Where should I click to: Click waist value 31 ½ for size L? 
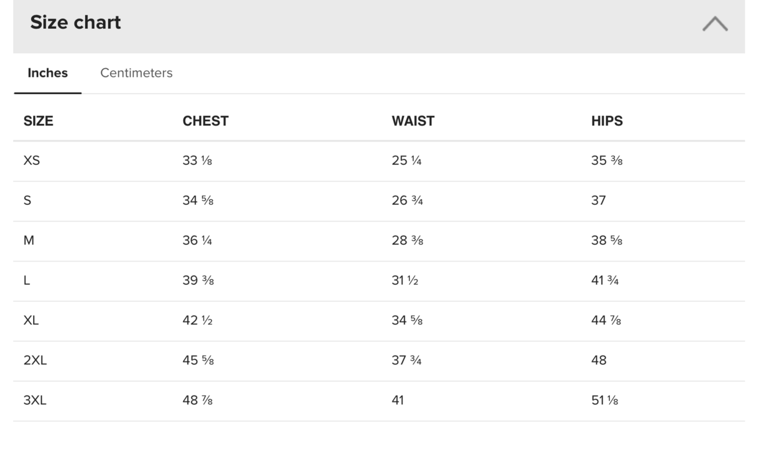click(405, 281)
